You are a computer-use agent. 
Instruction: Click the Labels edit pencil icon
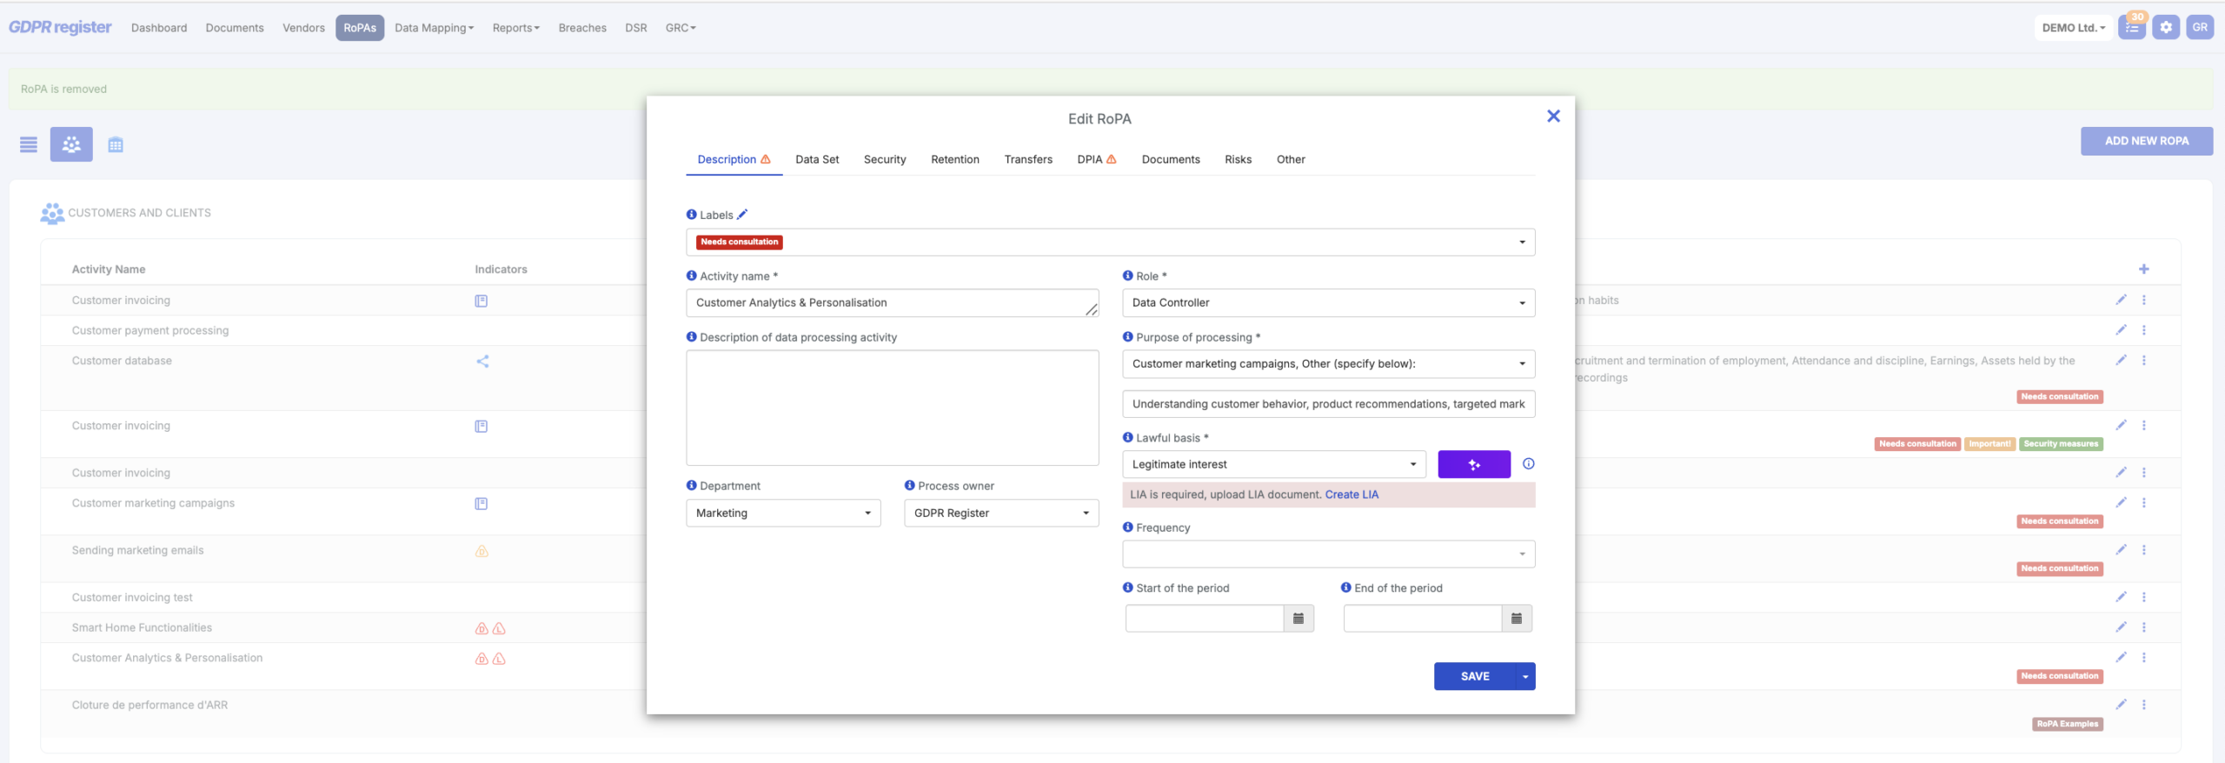pos(742,215)
